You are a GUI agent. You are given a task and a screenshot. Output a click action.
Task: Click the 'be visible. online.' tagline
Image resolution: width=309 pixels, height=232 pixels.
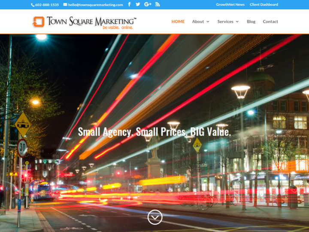pos(118,27)
